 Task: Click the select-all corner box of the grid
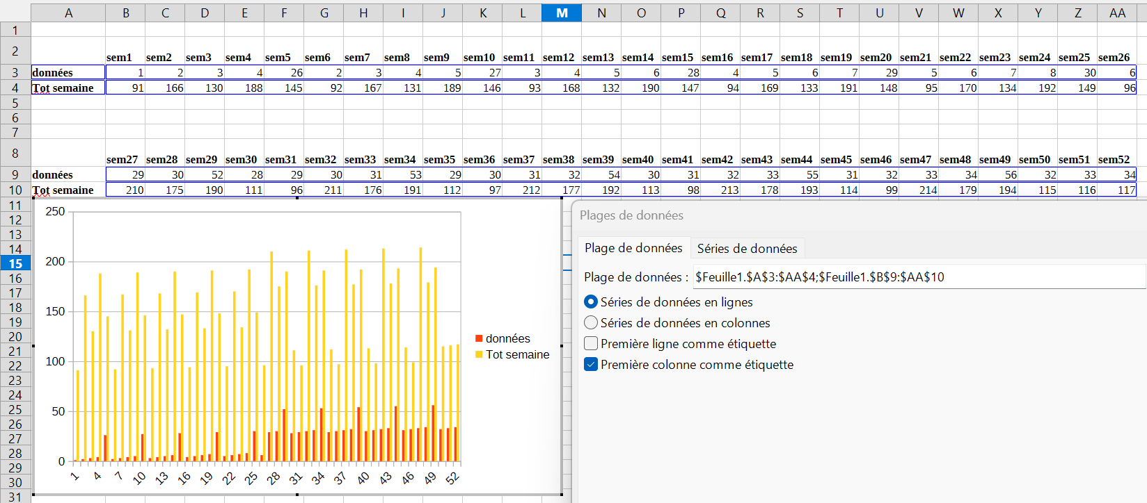pyautogui.click(x=15, y=13)
